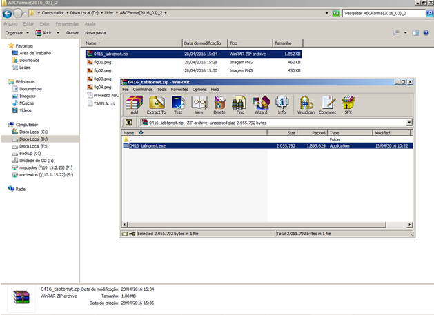Click the Nova pasta button
This screenshot has width=434, height=315.
pyautogui.click(x=95, y=33)
